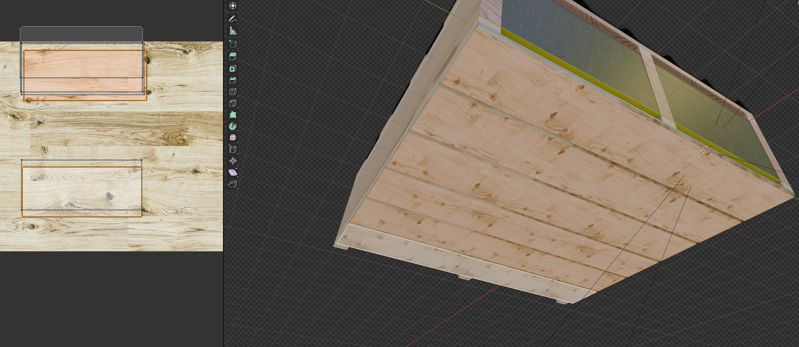Select the Extrude Region tool
This screenshot has height=347, width=799.
point(233,57)
